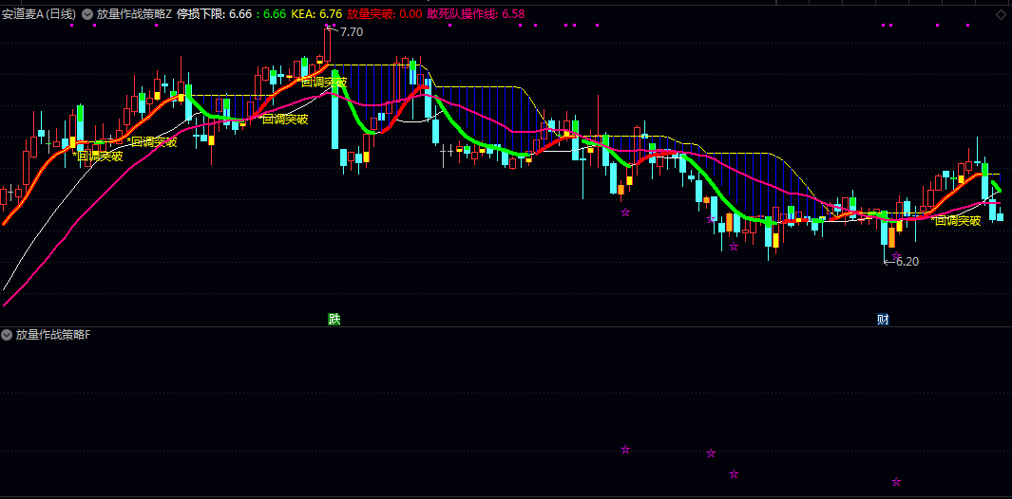Click the 停损下限: 6.66 readout

[x=214, y=13]
